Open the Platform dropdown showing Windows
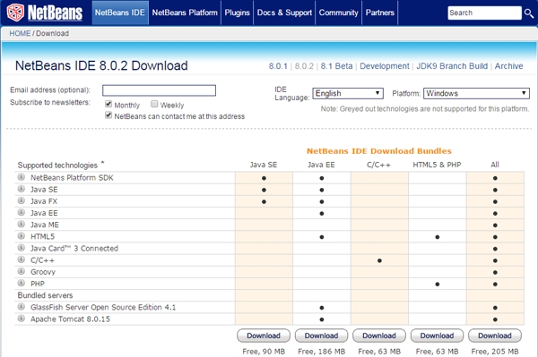 coord(476,93)
